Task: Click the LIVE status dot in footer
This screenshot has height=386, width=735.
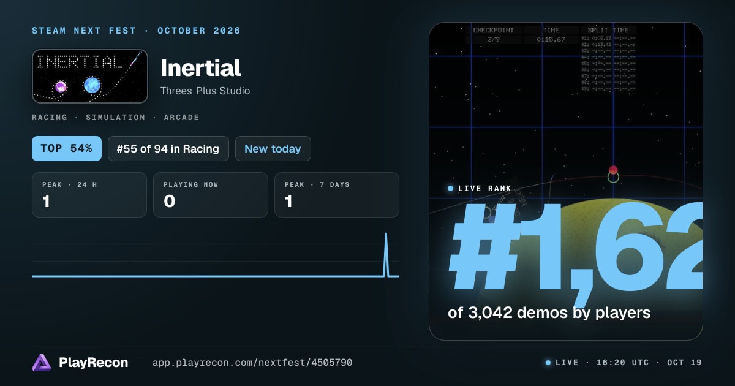Action: (548, 363)
